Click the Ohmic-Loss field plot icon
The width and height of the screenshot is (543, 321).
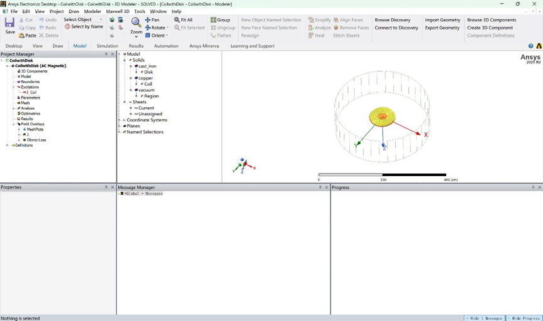(x=25, y=140)
